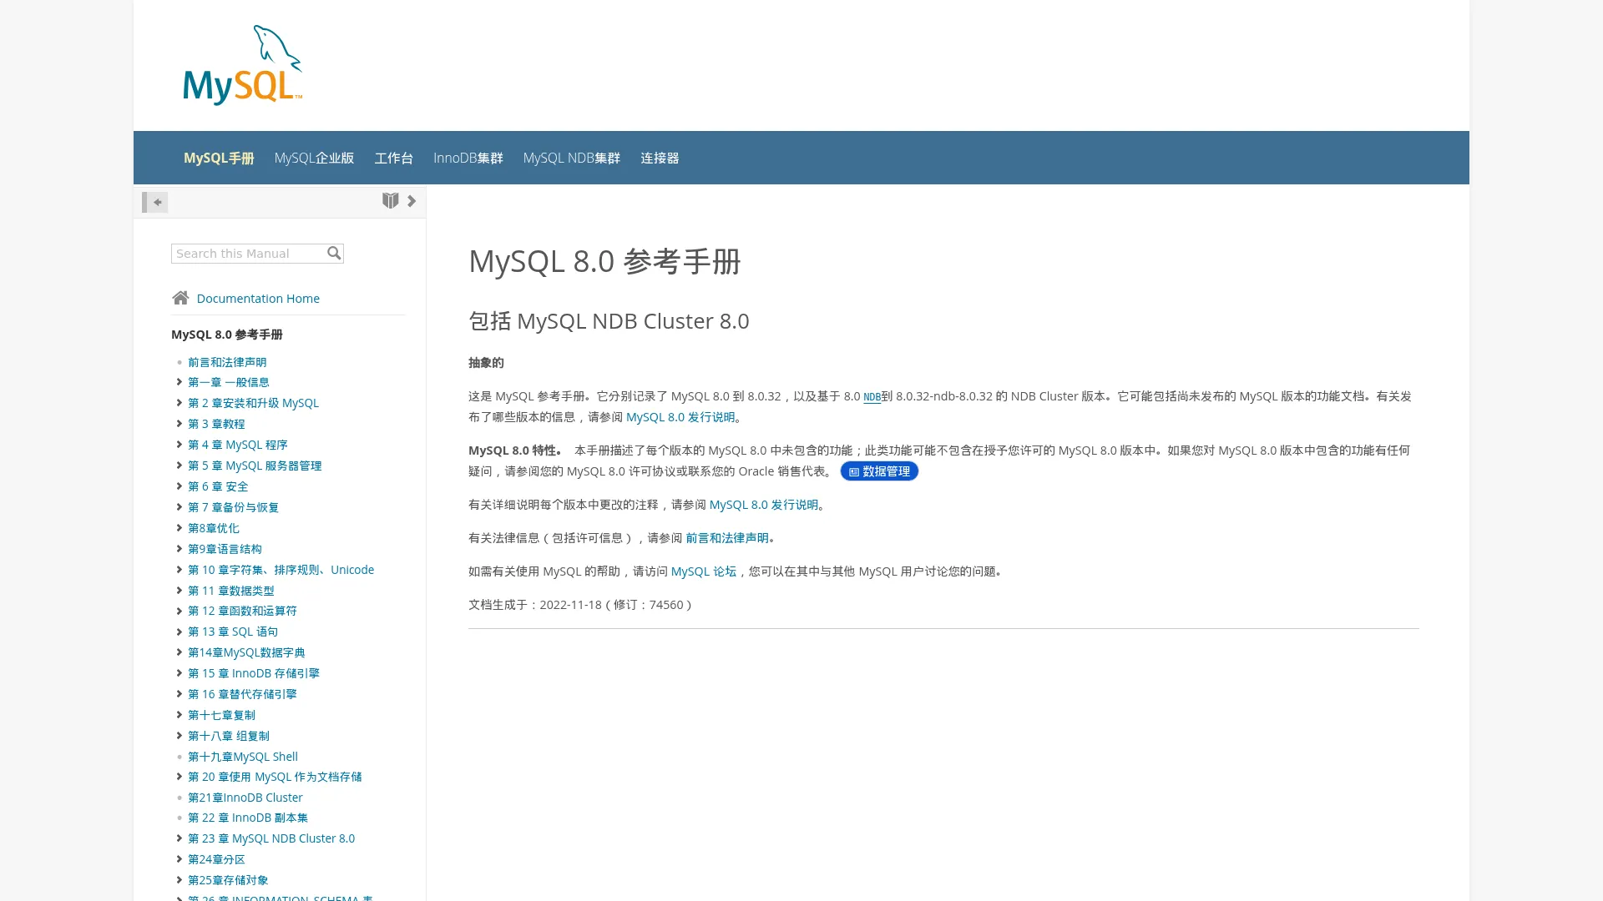This screenshot has width=1603, height=901.
Task: Open 第 20 章使用 MySQL 作为文档存储
Action: [x=275, y=777]
